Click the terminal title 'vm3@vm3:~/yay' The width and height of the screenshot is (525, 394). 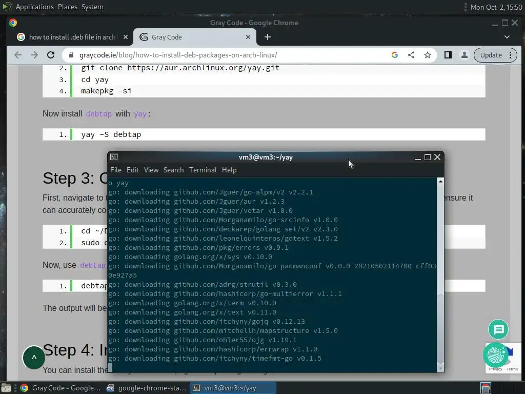[266, 157]
